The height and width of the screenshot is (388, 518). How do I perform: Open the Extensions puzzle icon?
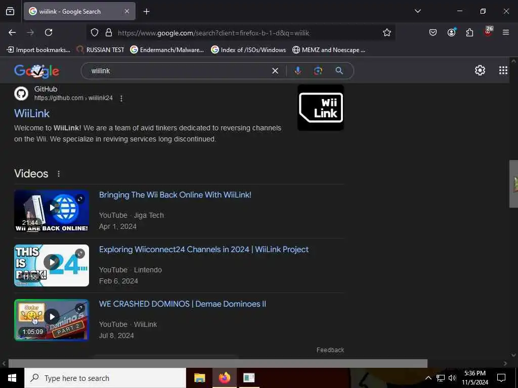tap(469, 32)
